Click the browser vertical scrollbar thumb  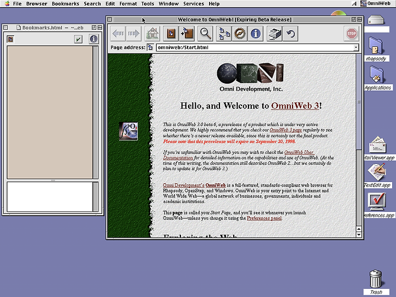coord(359,102)
